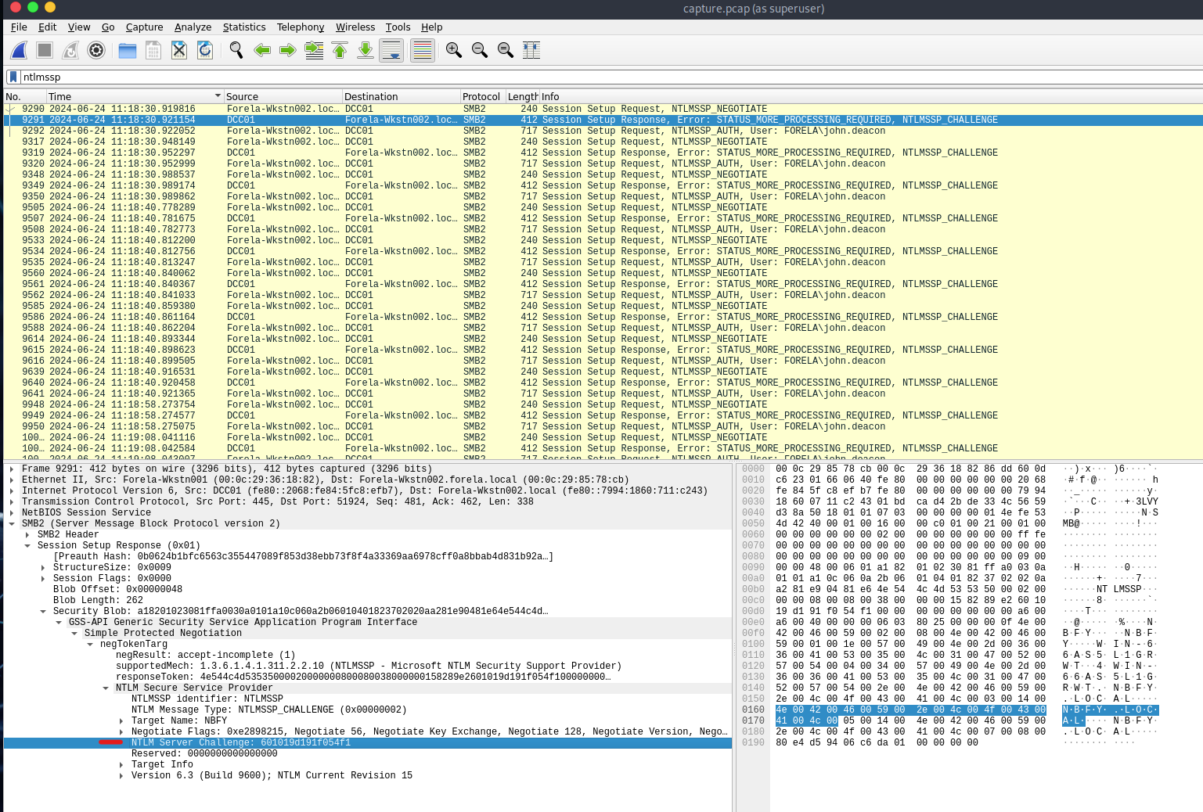Sort by the No. column header

24,96
